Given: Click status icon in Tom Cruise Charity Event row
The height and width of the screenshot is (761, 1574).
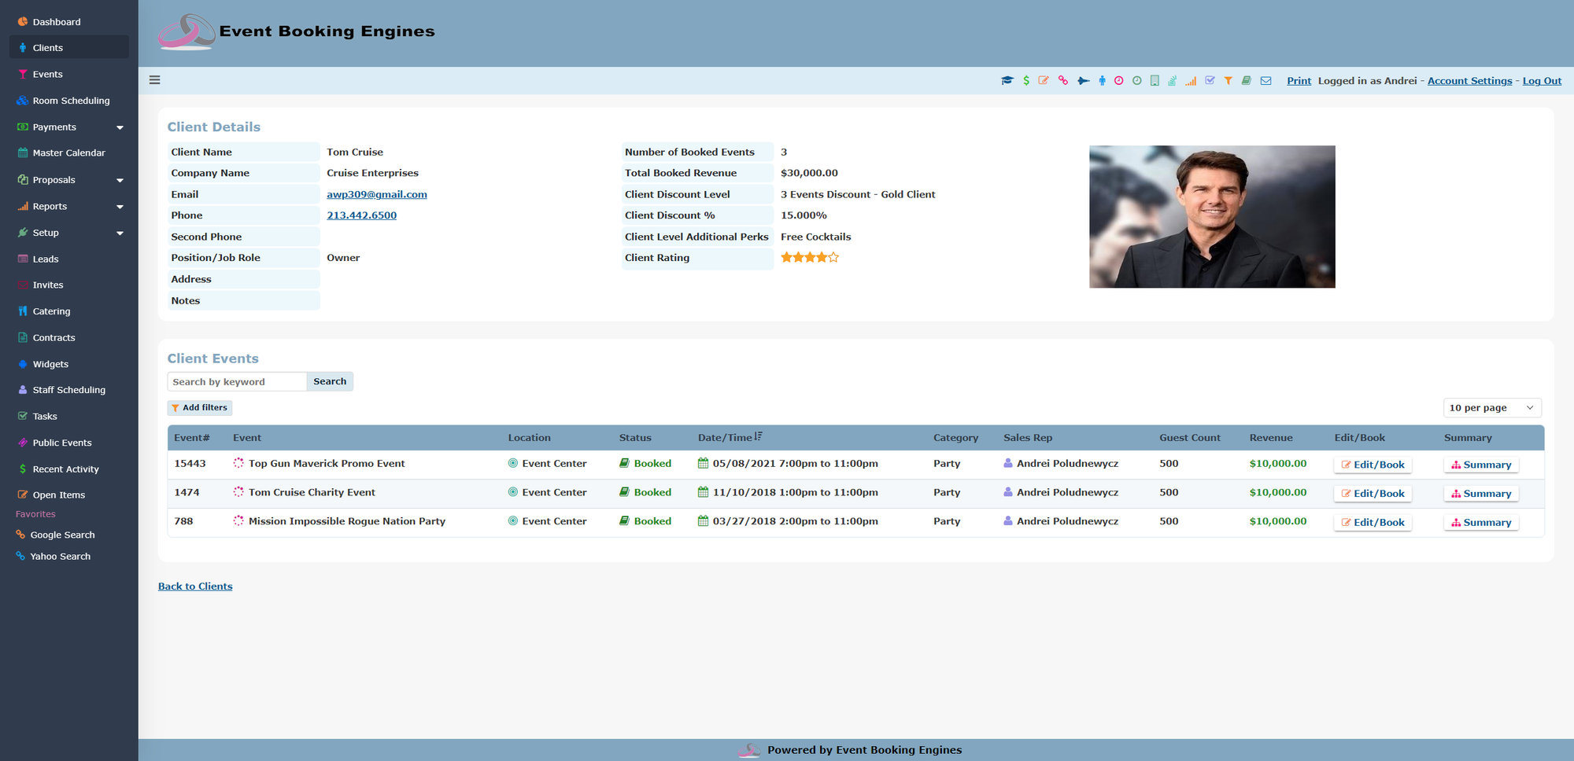Looking at the screenshot, I should (x=624, y=492).
